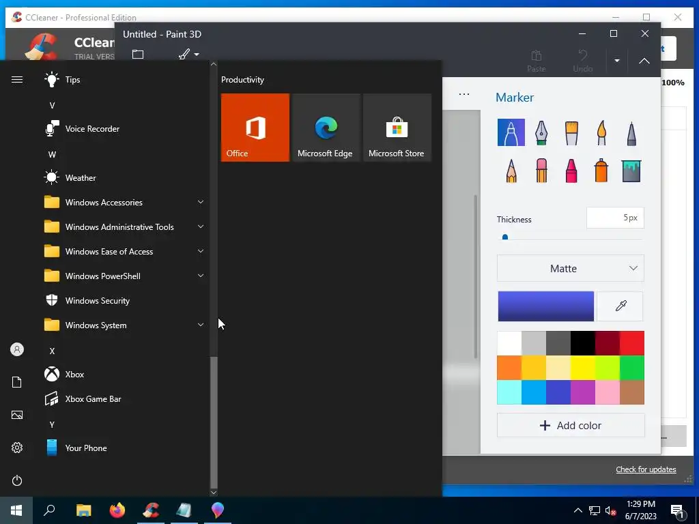Screen dimensions: 699x524
Task: Click the Thickness value input field
Action: point(615,218)
